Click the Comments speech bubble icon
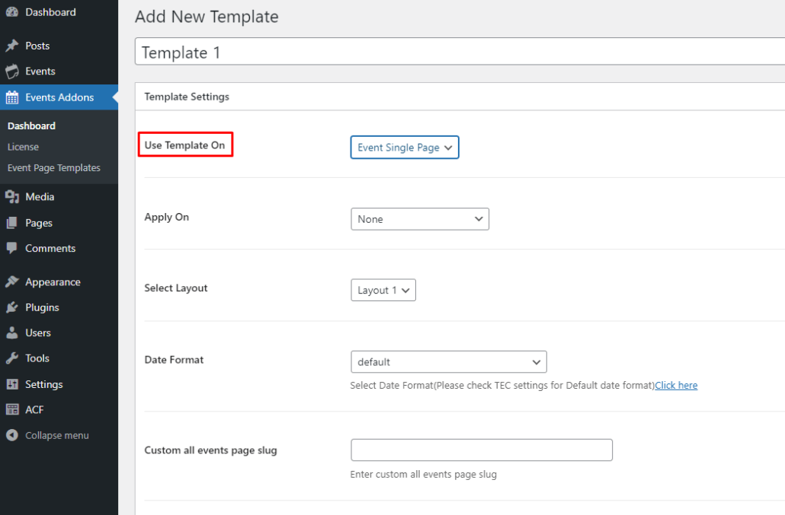This screenshot has width=785, height=515. (x=12, y=249)
